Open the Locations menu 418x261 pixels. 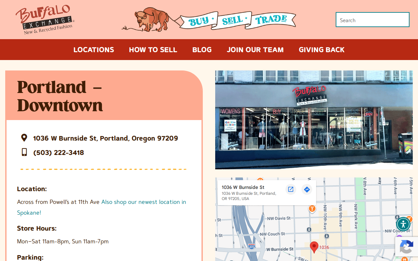(94, 50)
